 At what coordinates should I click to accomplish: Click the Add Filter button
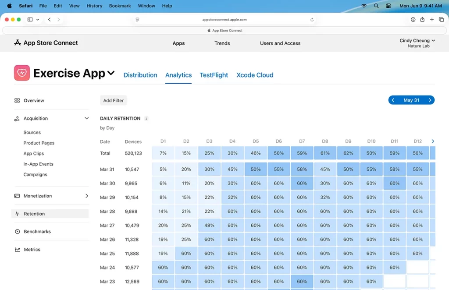pos(113,100)
